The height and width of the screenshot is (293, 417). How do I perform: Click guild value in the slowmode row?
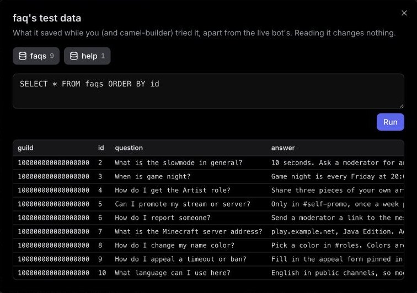54,163
